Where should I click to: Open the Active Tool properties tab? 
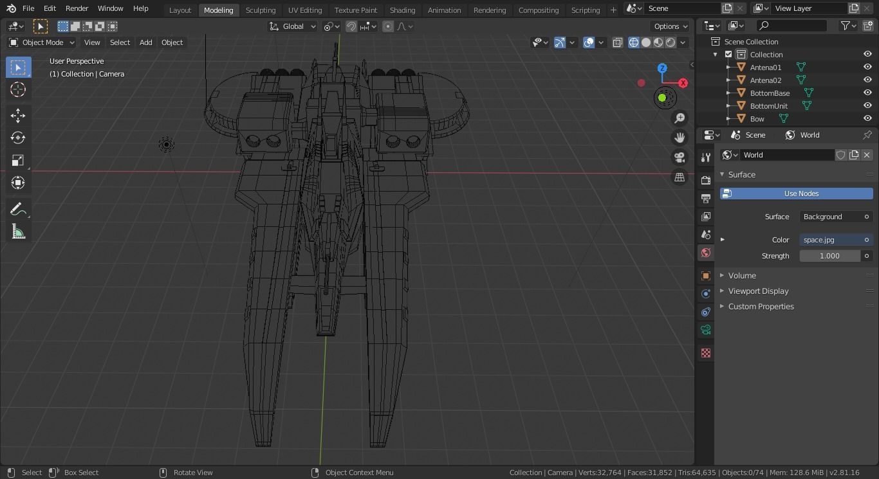click(x=706, y=158)
